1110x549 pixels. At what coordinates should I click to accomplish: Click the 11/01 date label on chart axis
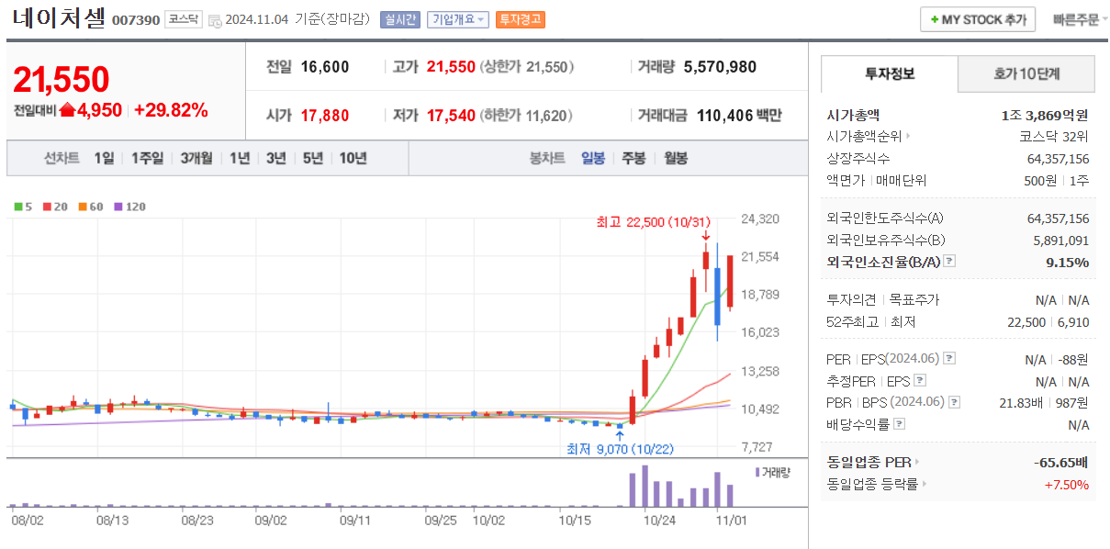point(731,520)
